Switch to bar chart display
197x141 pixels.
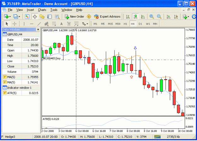128,16
